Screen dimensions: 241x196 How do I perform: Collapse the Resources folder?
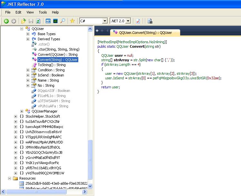click(x=10, y=178)
